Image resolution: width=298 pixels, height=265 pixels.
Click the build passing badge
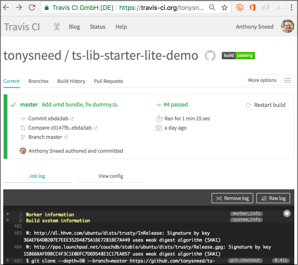coord(238,56)
